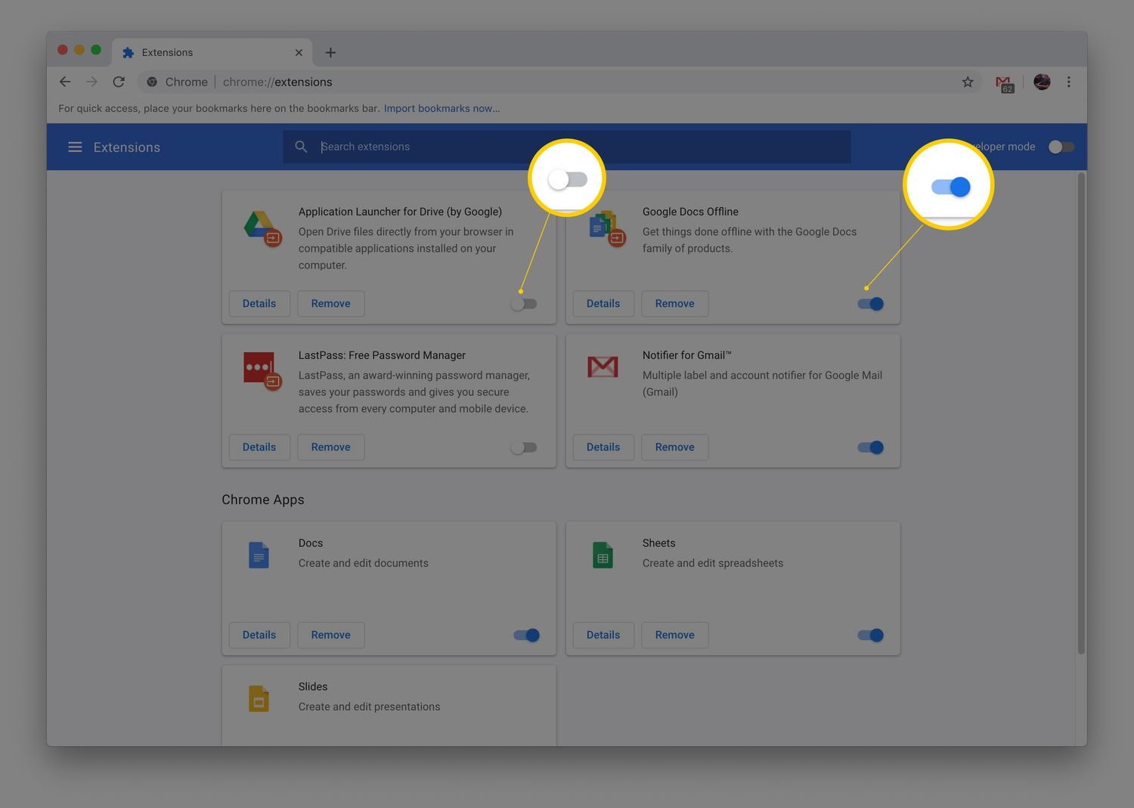Enable Developer mode
1134x808 pixels.
1061,147
